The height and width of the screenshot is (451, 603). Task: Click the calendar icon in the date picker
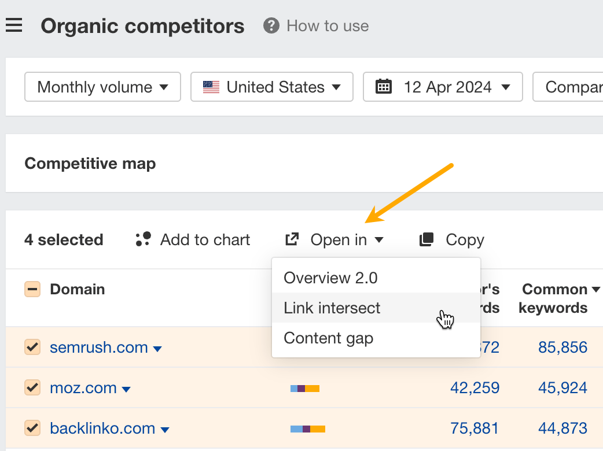[383, 87]
